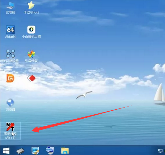Select the red diamond desktop icon
165x155 pixels.
coord(31,78)
